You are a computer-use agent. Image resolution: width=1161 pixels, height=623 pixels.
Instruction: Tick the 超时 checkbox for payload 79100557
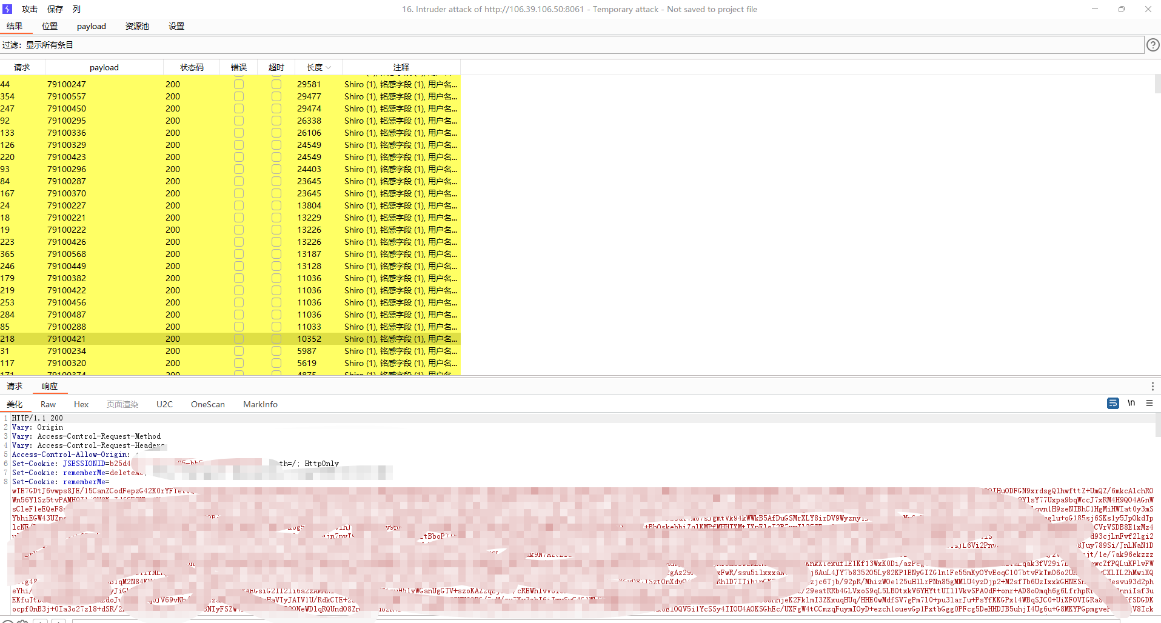pyautogui.click(x=276, y=96)
